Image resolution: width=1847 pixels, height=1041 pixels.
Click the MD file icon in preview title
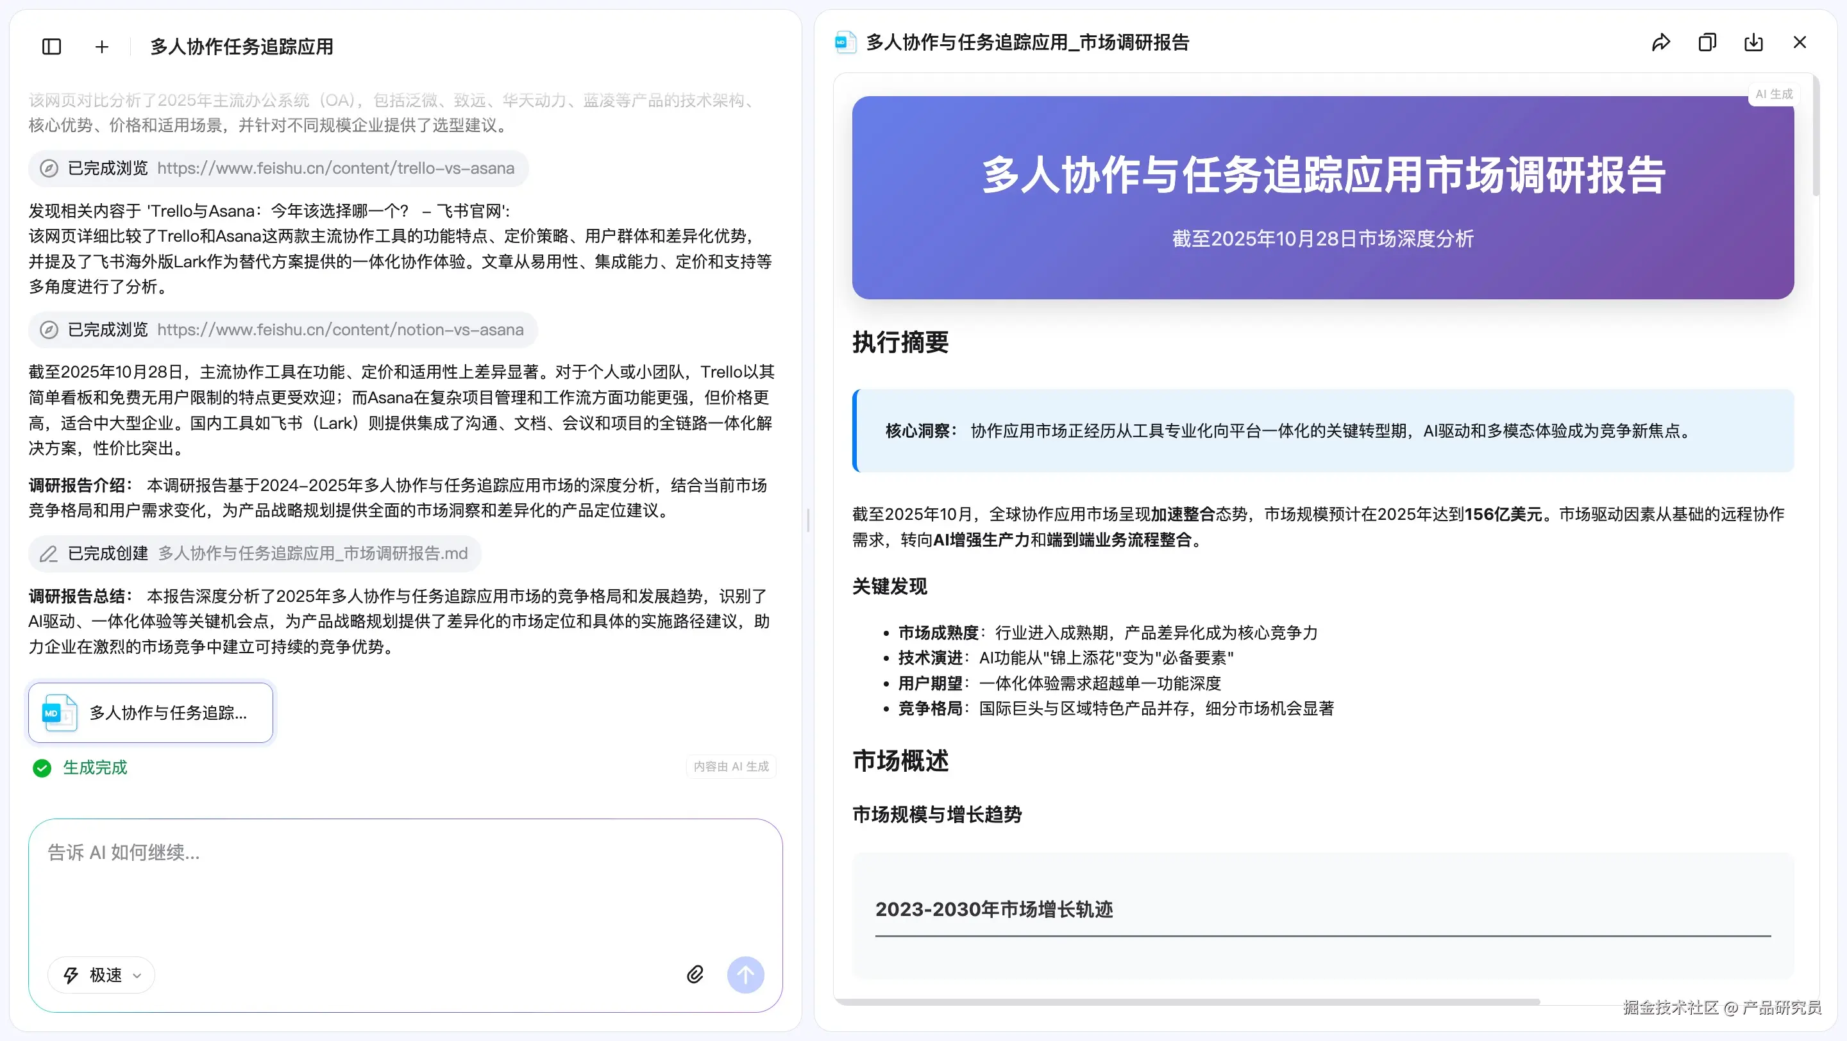(x=845, y=42)
